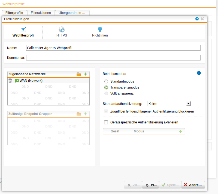Open folder icon in Zugelassene Netzwerke

click(79, 74)
